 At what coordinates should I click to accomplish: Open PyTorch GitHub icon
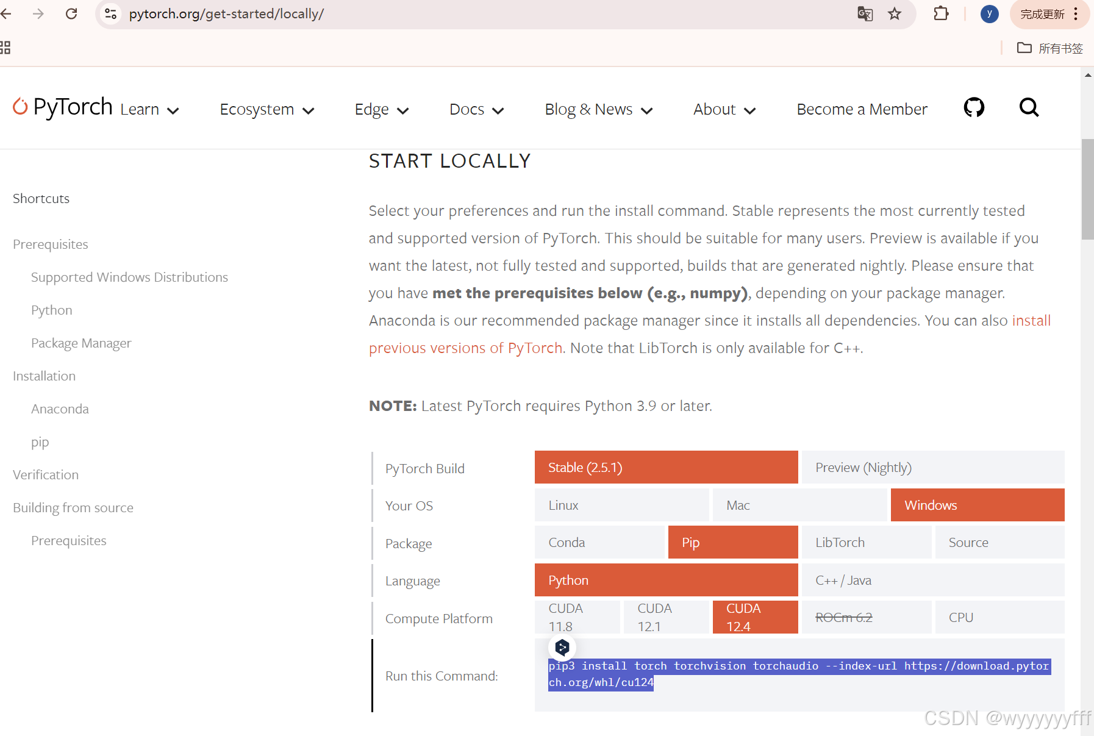tap(974, 107)
